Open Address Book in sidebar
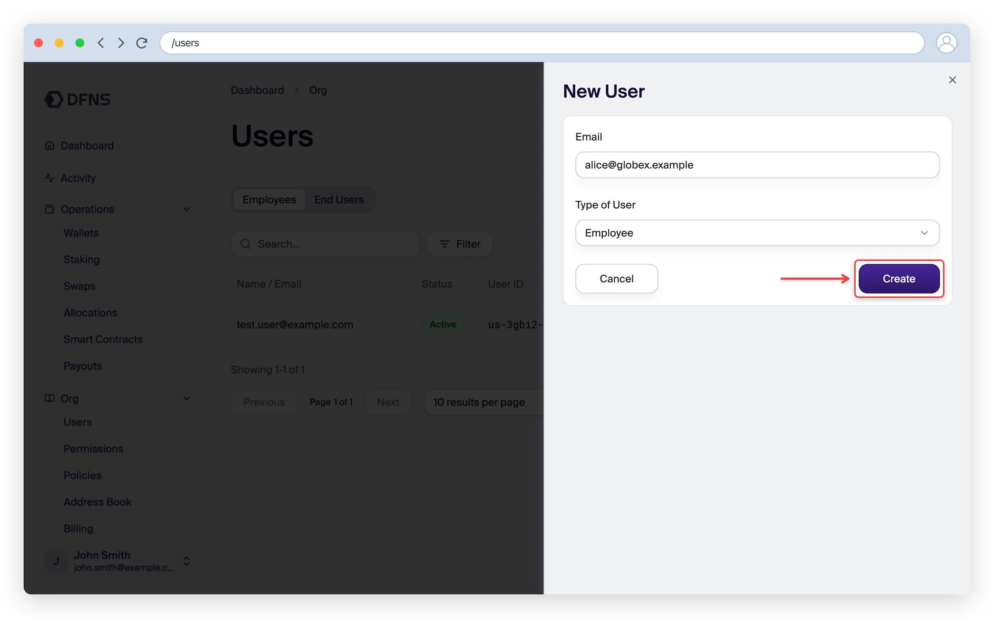The width and height of the screenshot is (994, 618). tap(97, 502)
